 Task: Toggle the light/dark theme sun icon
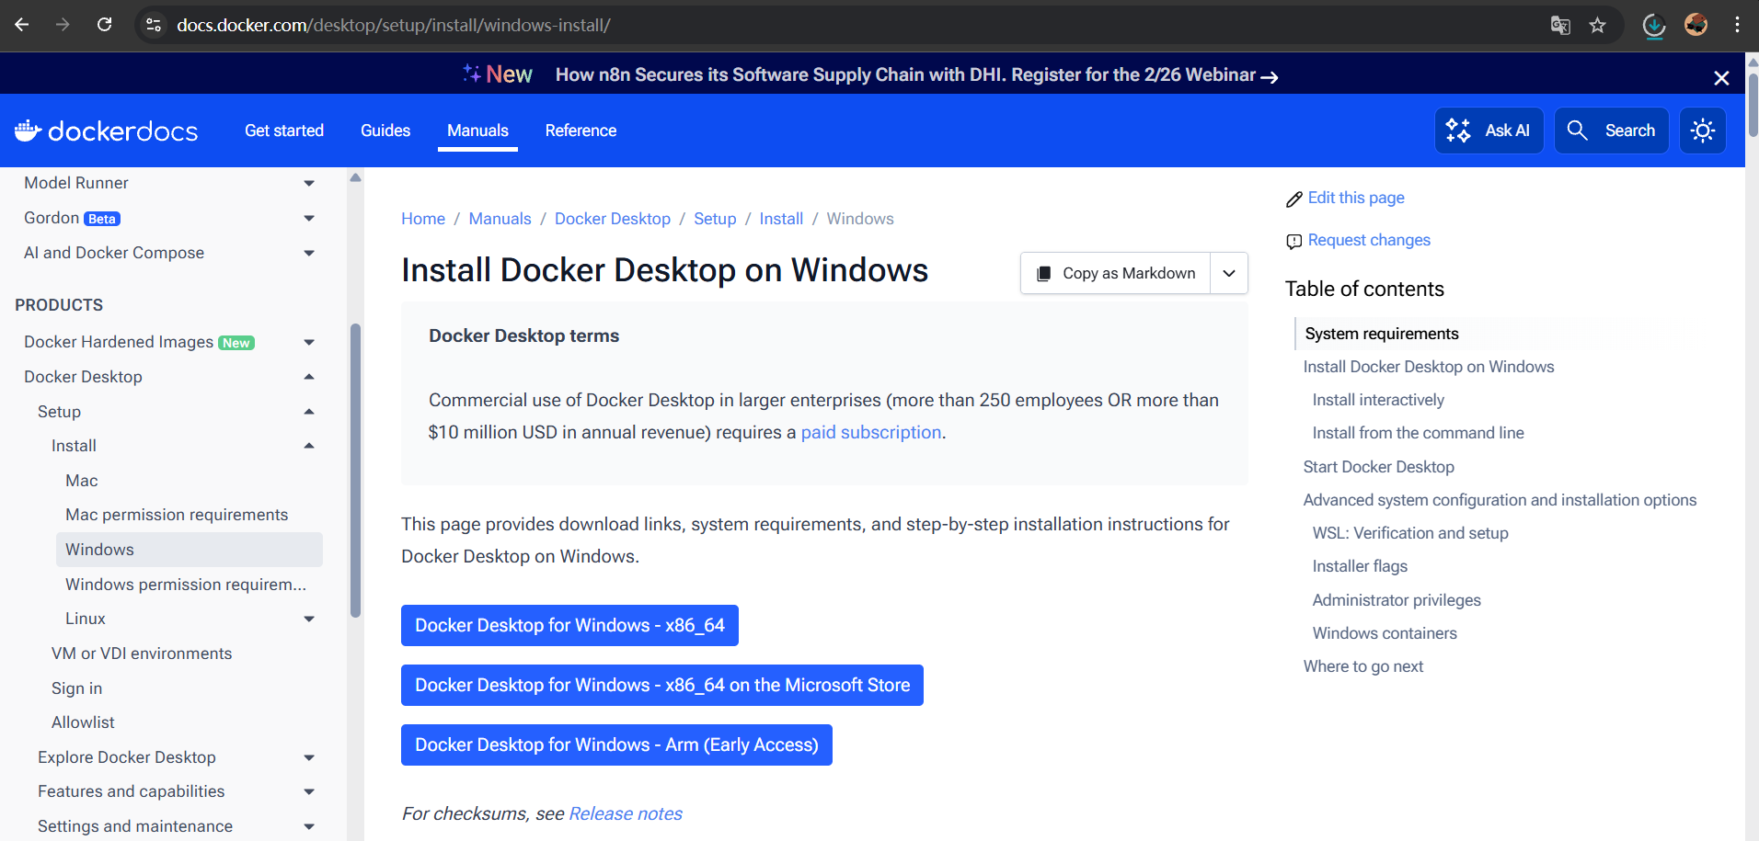(x=1702, y=131)
